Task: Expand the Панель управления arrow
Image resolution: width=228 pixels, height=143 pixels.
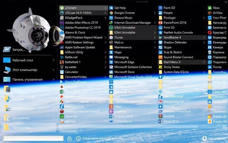Action: 54,79
